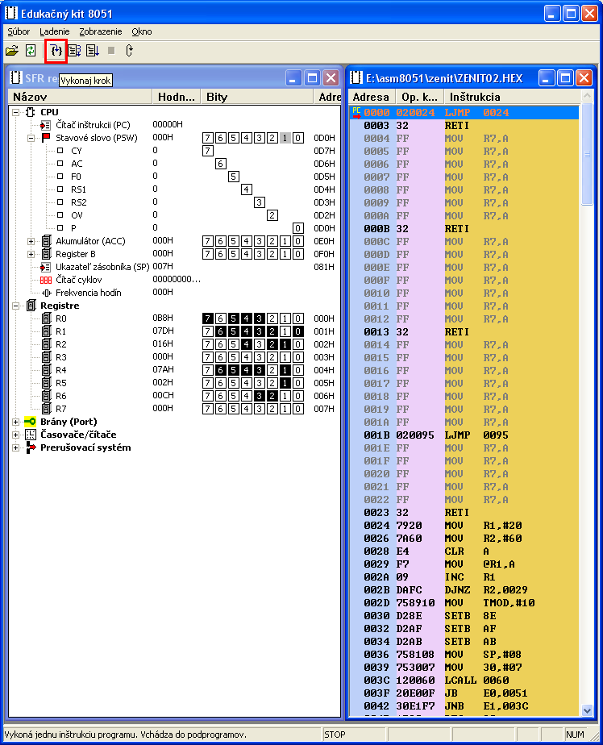Toggle the AC flag checkbox
The width and height of the screenshot is (603, 745).
60,164
